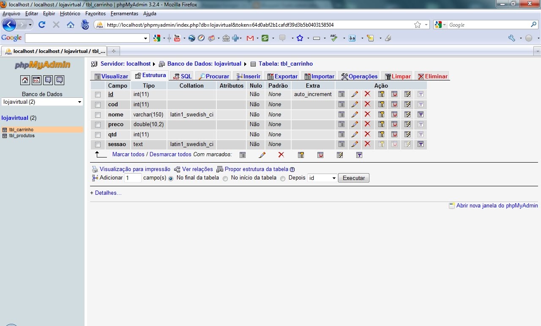Image resolution: width=541 pixels, height=326 pixels.
Task: Edit the nome field using pencil icon
Action: coord(354,114)
